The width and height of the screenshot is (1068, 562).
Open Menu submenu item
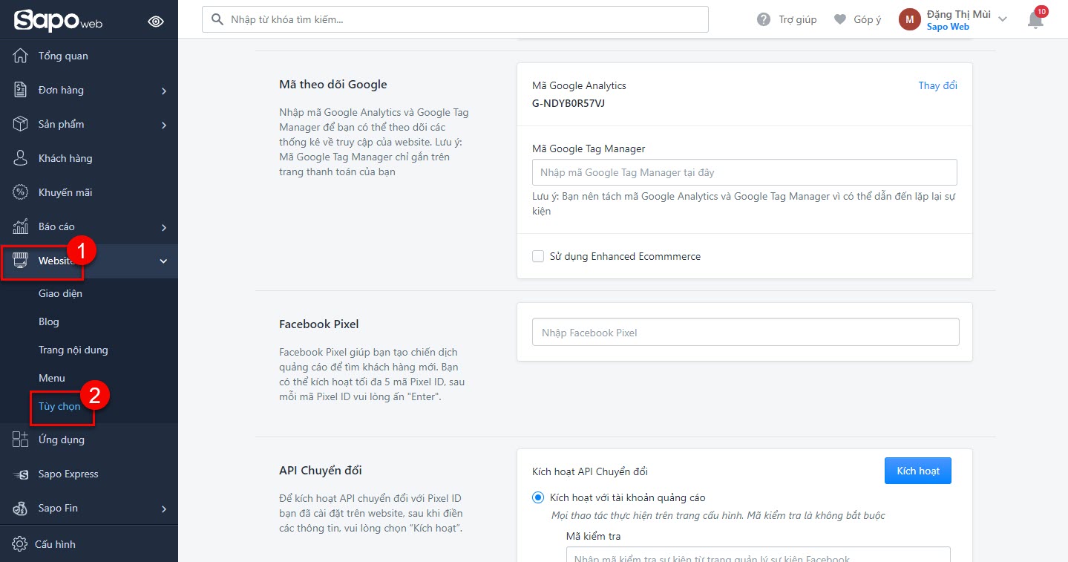click(x=52, y=378)
